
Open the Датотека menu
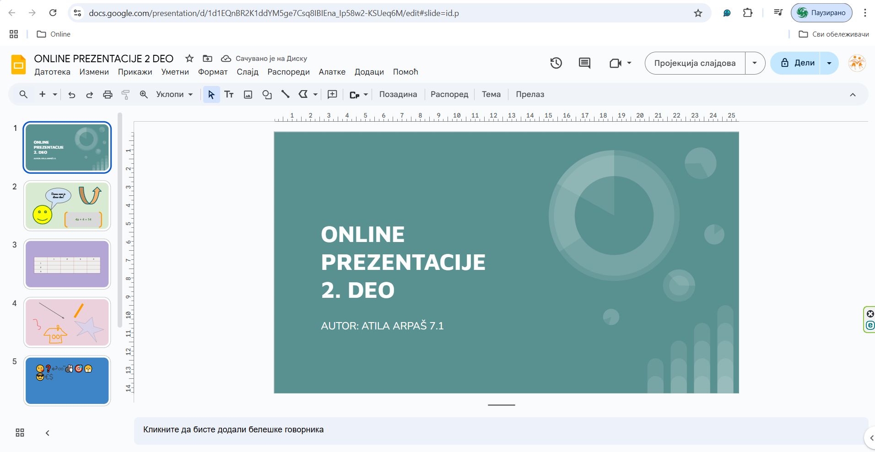52,72
